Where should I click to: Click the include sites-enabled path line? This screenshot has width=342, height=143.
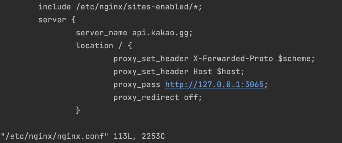pos(120,7)
